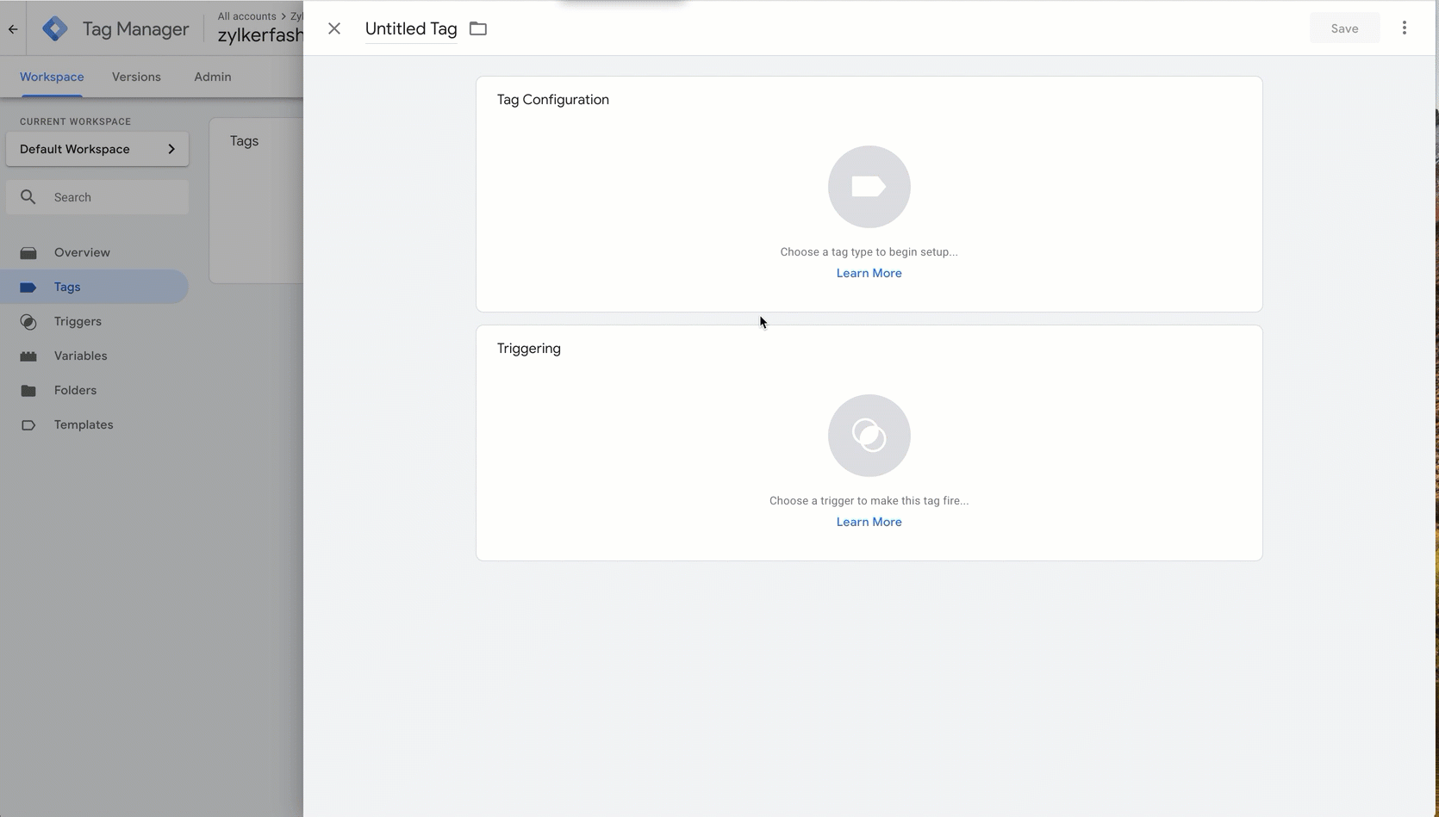Click the tag type icon in Tag Configuration
This screenshot has width=1439, height=817.
pos(869,187)
